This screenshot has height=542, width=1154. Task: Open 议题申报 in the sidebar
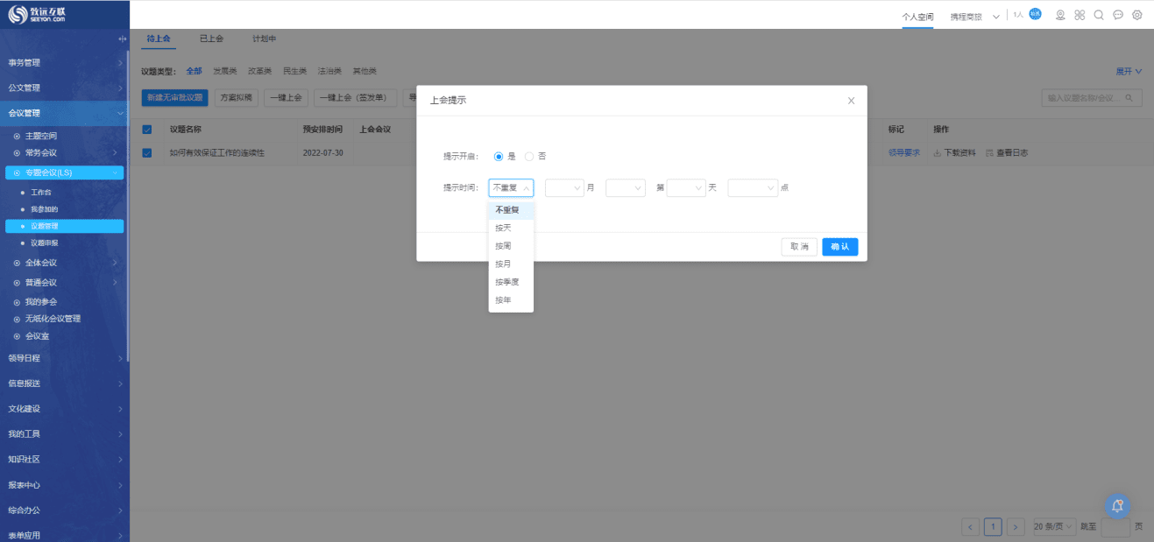tap(45, 243)
